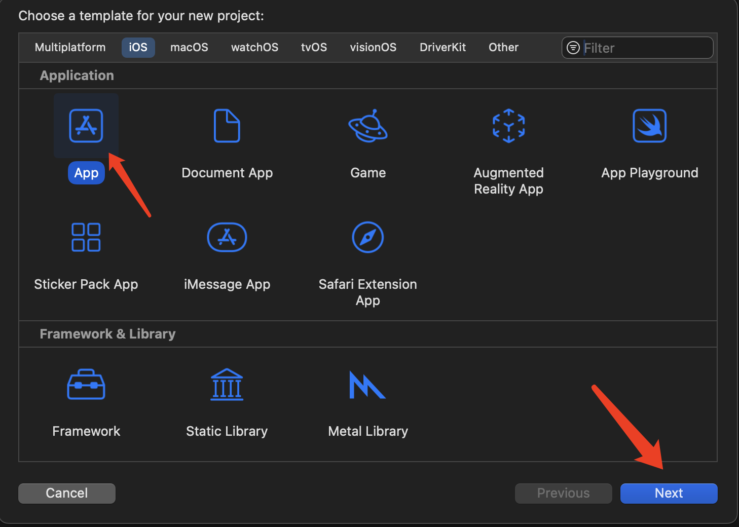The height and width of the screenshot is (527, 739).
Task: Click the iMessage App label
Action: 227,284
